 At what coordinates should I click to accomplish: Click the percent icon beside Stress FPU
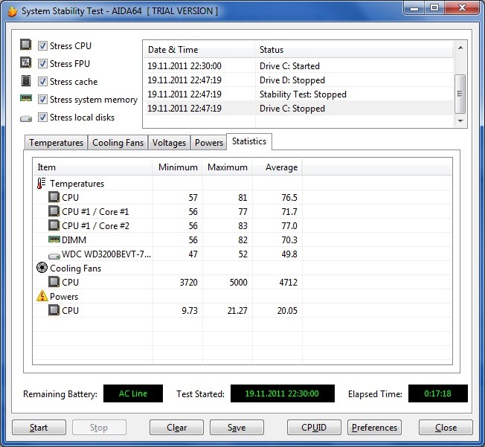[x=26, y=62]
